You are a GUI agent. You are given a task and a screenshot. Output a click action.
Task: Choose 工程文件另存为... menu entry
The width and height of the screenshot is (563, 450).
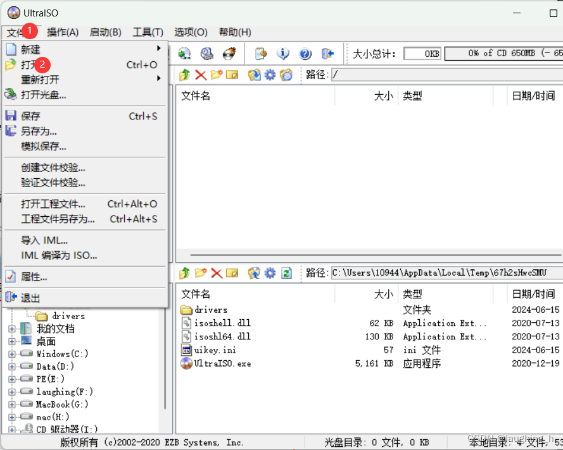click(85, 219)
